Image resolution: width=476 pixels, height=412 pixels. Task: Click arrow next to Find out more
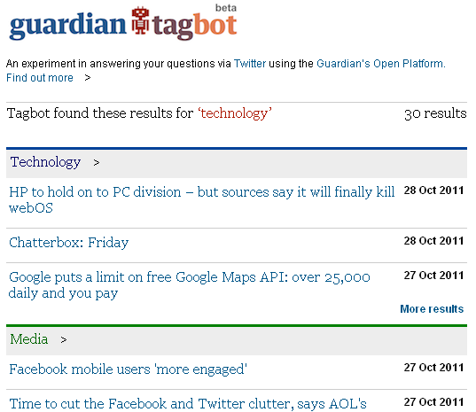coord(88,78)
